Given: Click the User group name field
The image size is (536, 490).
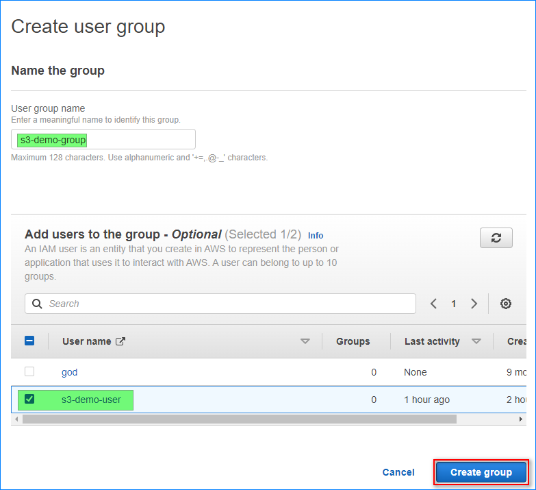Looking at the screenshot, I should (x=103, y=140).
